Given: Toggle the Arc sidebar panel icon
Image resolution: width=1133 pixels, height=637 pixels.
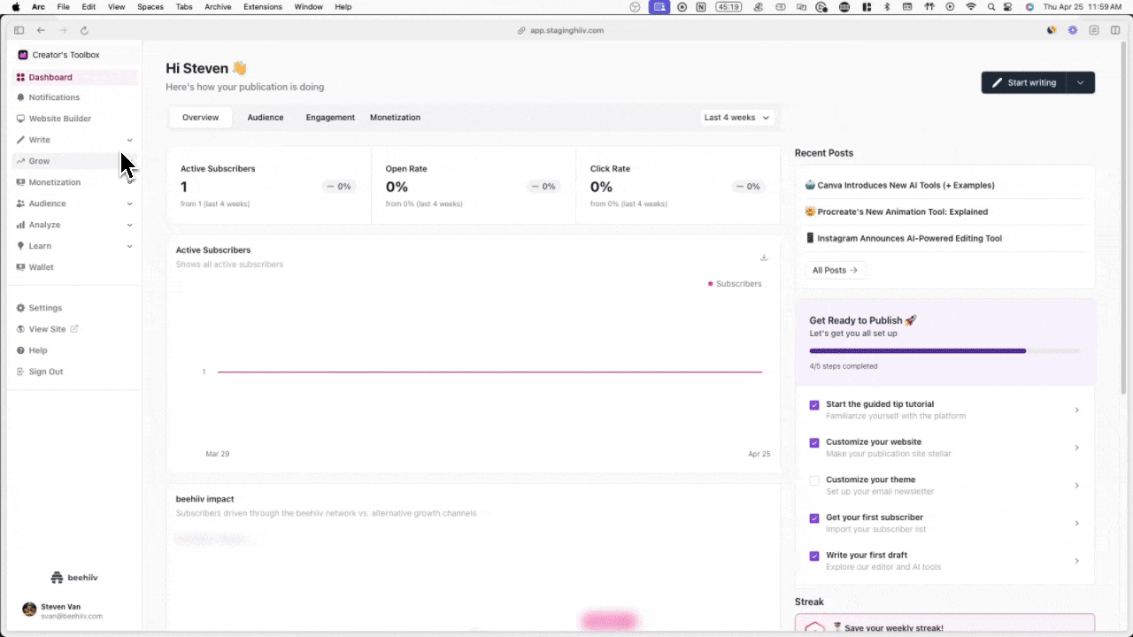Looking at the screenshot, I should point(19,30).
